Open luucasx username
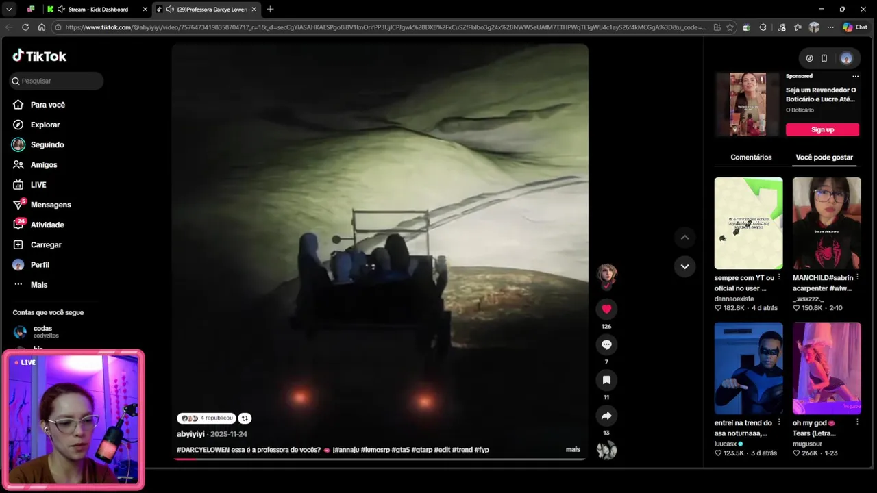This screenshot has height=493, width=877. [x=727, y=444]
